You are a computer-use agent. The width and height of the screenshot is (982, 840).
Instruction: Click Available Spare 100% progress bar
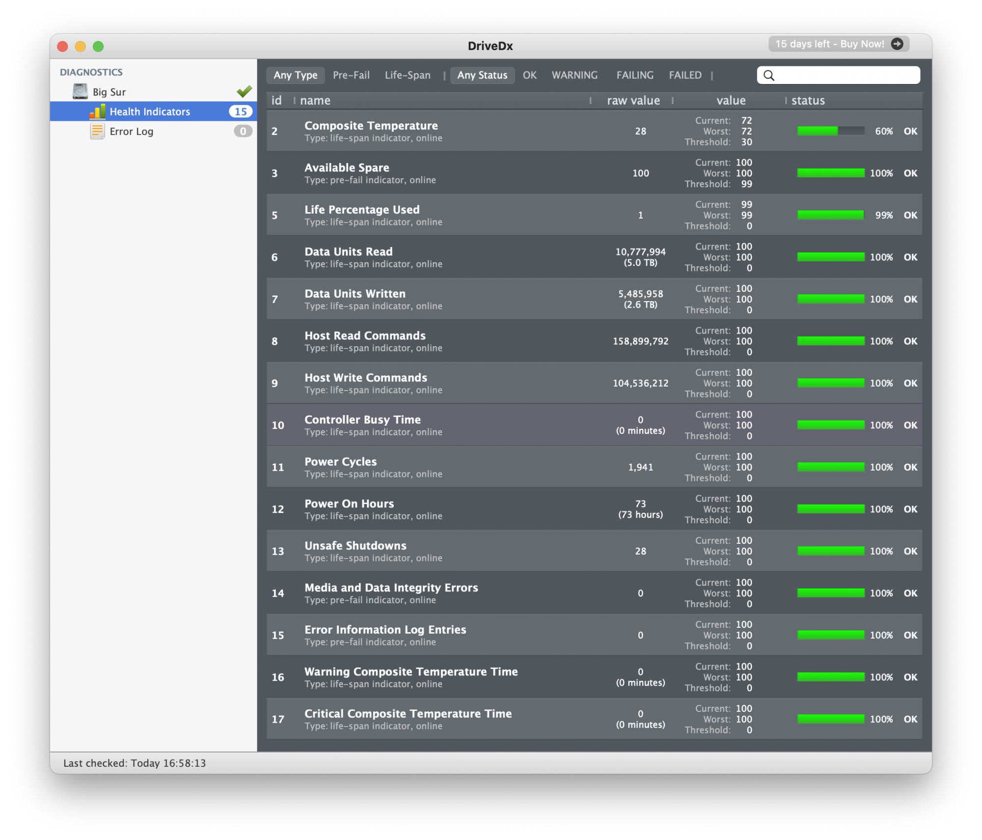point(831,173)
